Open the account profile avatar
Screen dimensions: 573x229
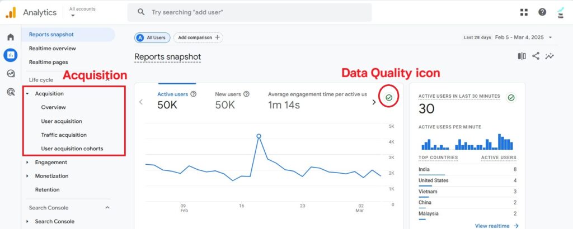coord(561,12)
